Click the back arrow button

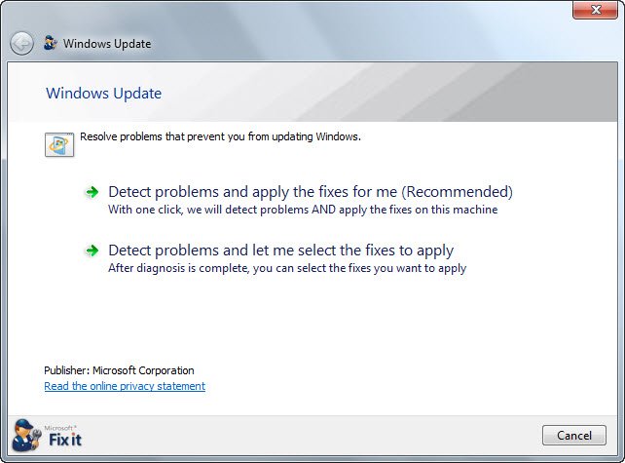(x=21, y=43)
